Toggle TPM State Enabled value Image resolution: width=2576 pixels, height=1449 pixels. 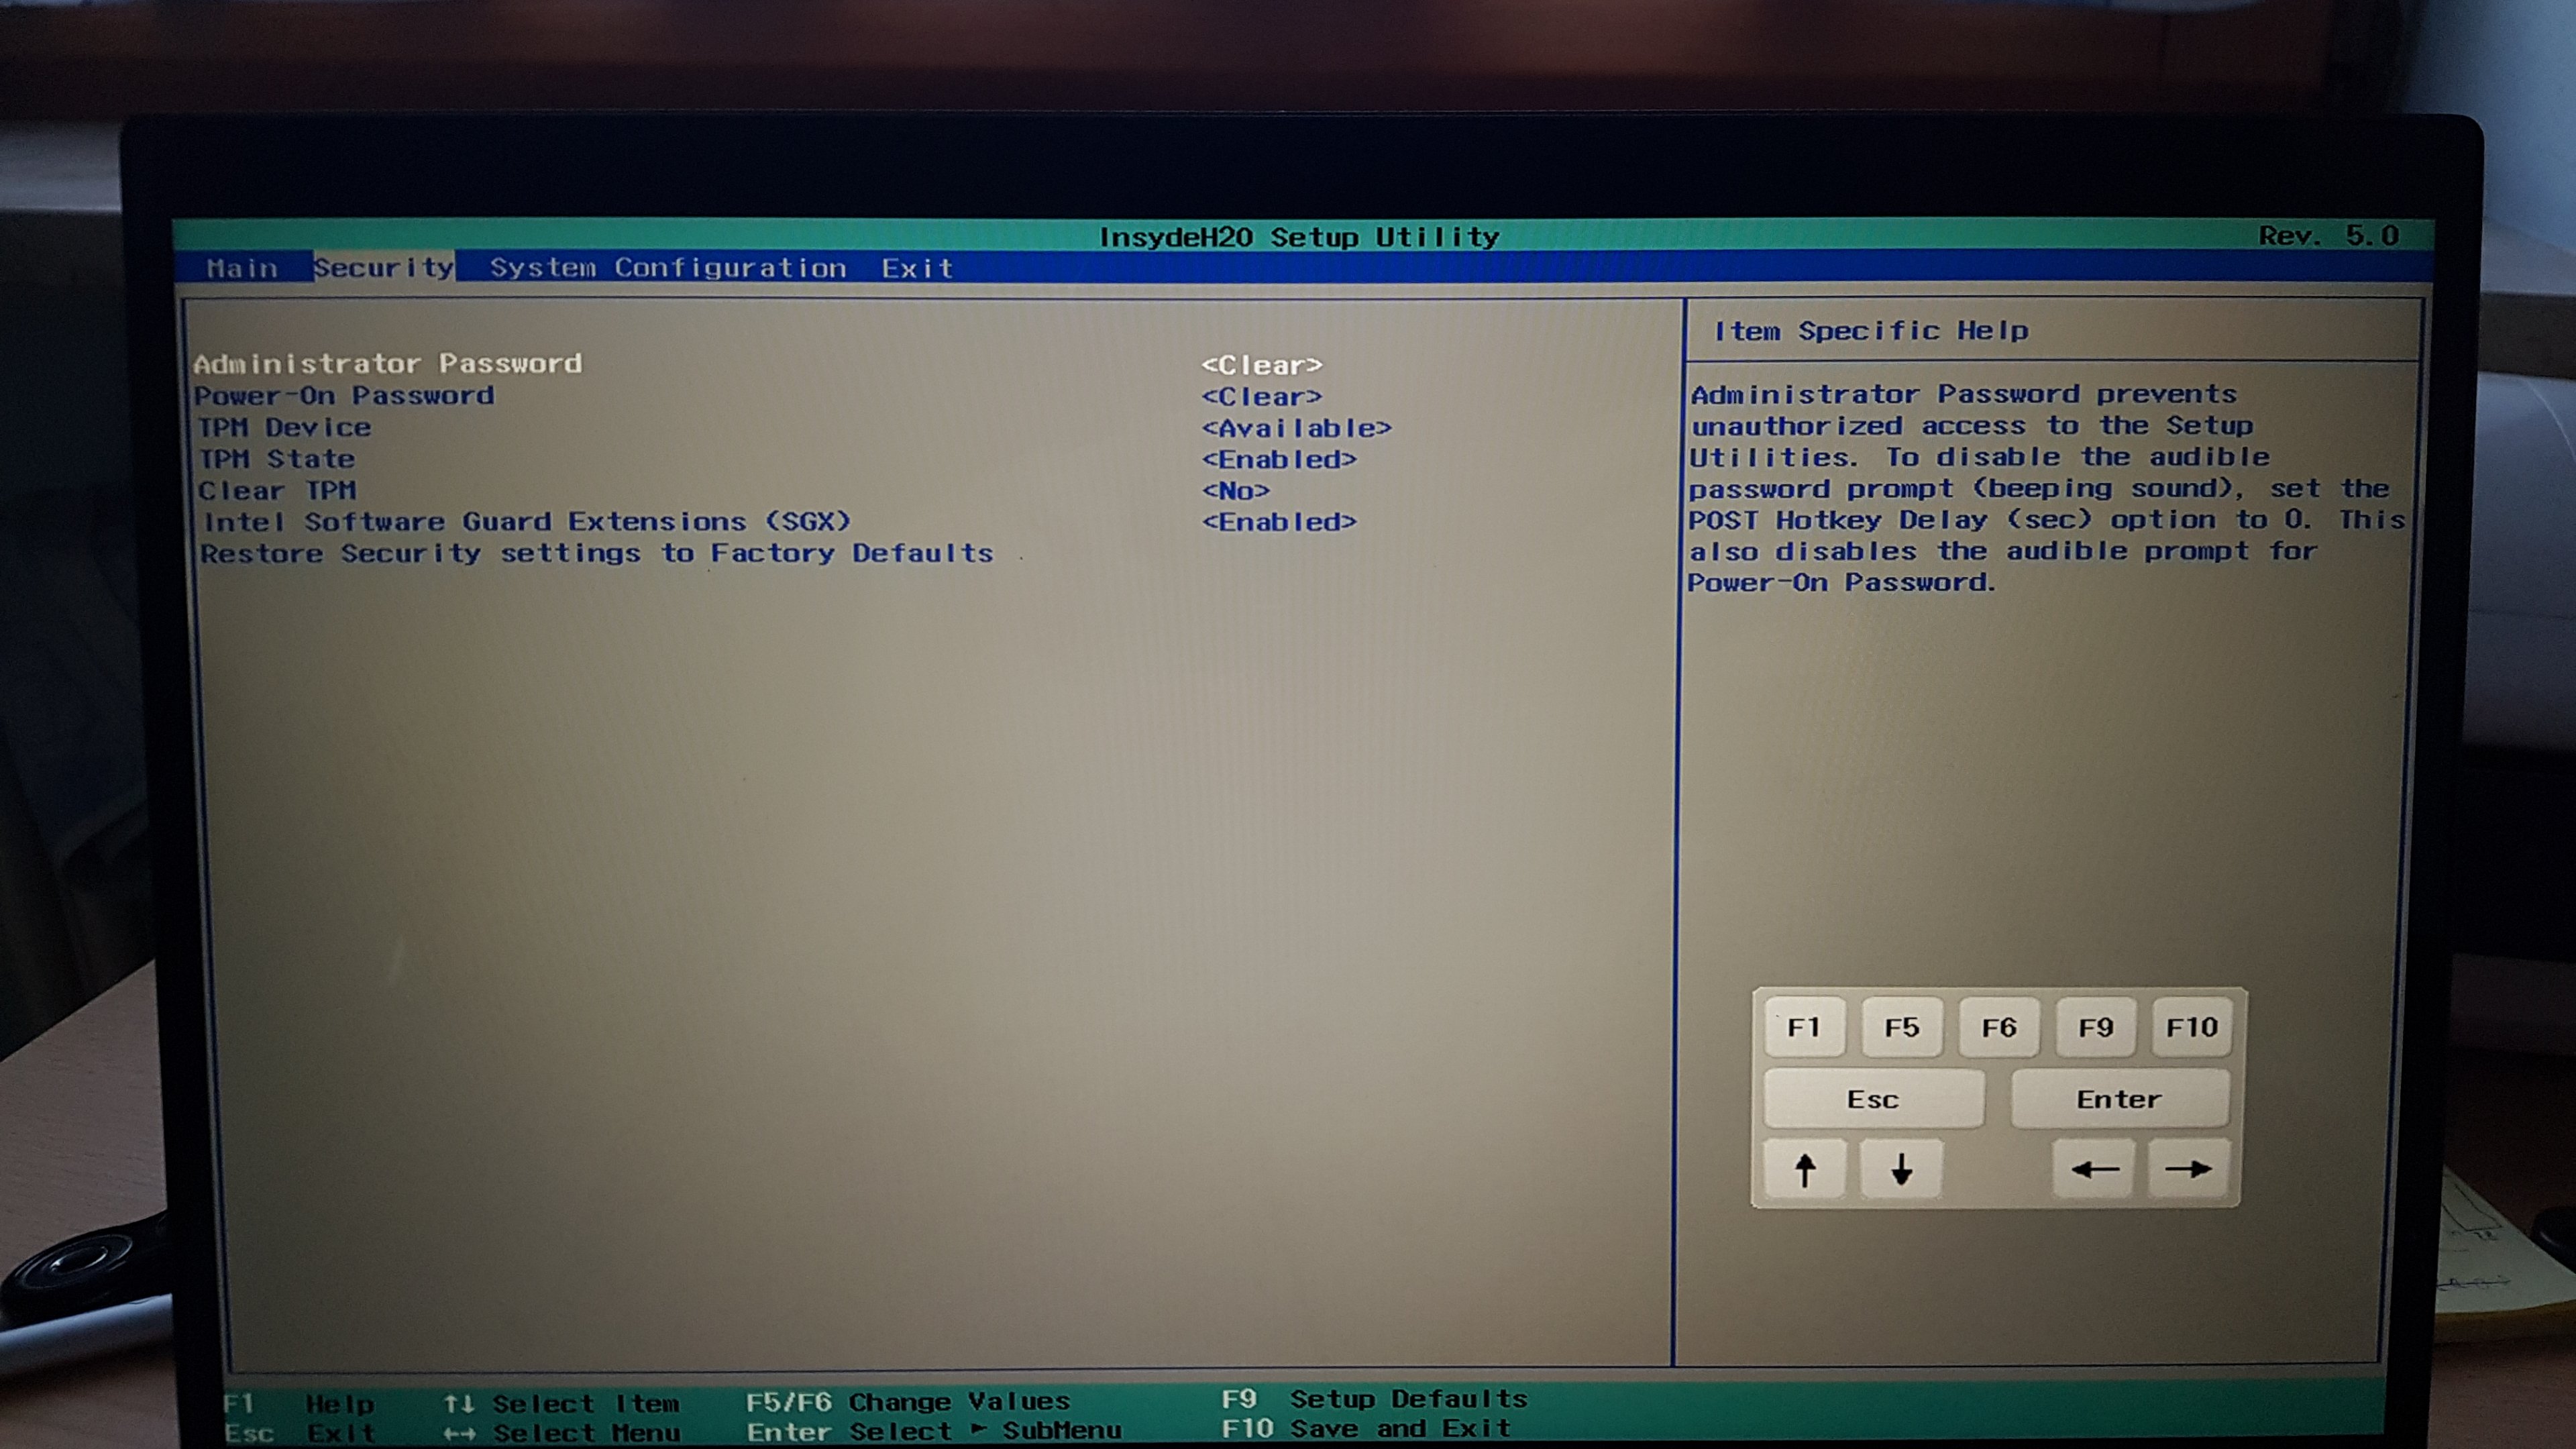[x=1278, y=459]
